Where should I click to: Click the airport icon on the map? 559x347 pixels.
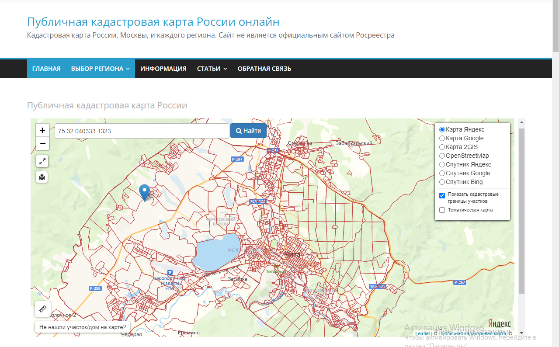point(170,273)
